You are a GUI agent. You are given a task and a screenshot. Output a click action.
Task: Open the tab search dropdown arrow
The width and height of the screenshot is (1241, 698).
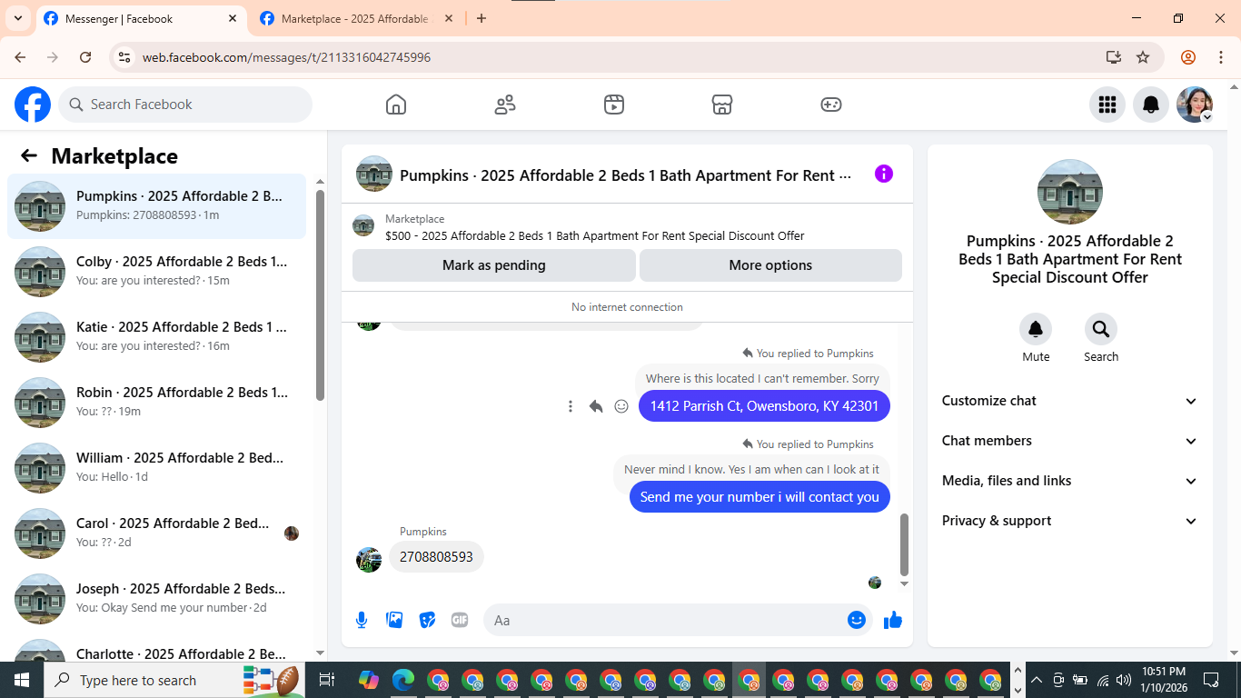[x=18, y=18]
